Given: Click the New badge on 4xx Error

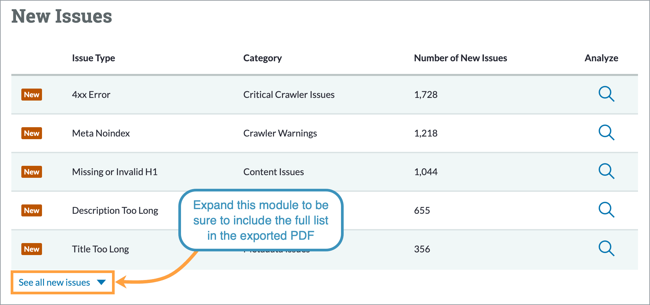Looking at the screenshot, I should (32, 95).
